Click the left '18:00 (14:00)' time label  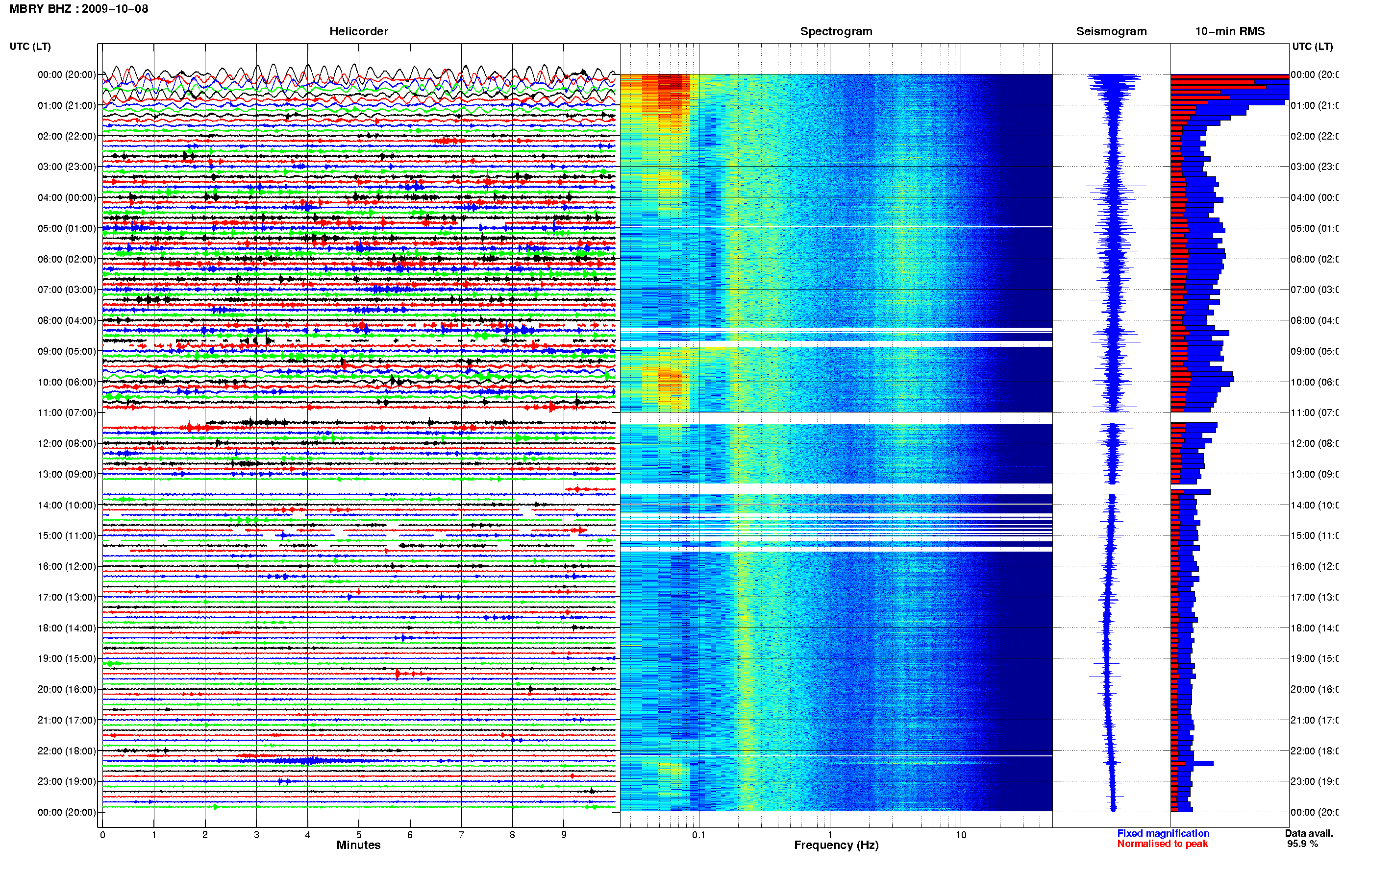[67, 628]
